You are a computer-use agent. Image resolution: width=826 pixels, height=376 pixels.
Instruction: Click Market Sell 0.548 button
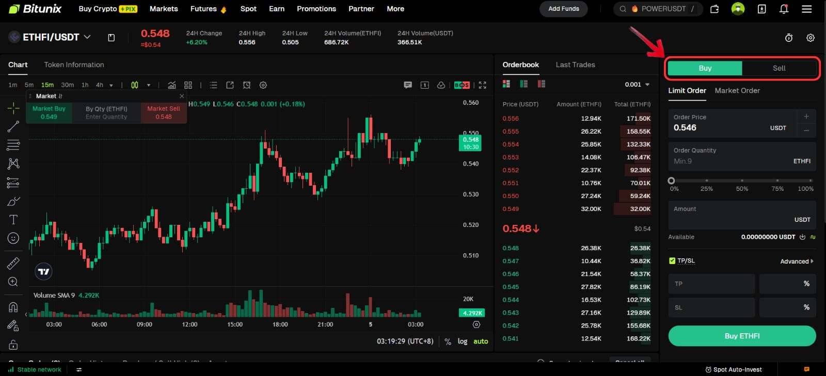pyautogui.click(x=164, y=112)
